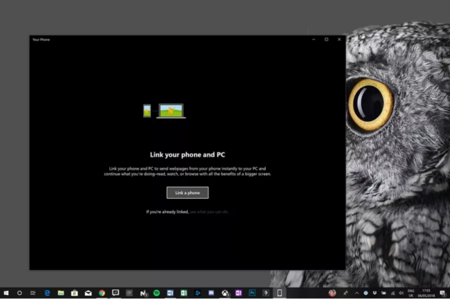
Task: Minimize the Your Phone window
Action: 314,39
